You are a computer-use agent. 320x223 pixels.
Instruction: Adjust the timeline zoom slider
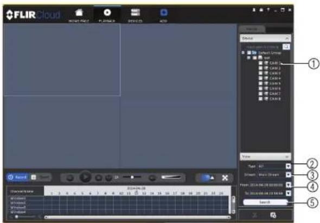pos(25,217)
